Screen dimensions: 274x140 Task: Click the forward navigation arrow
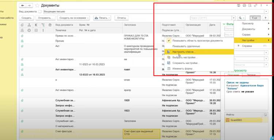tap(29, 5)
